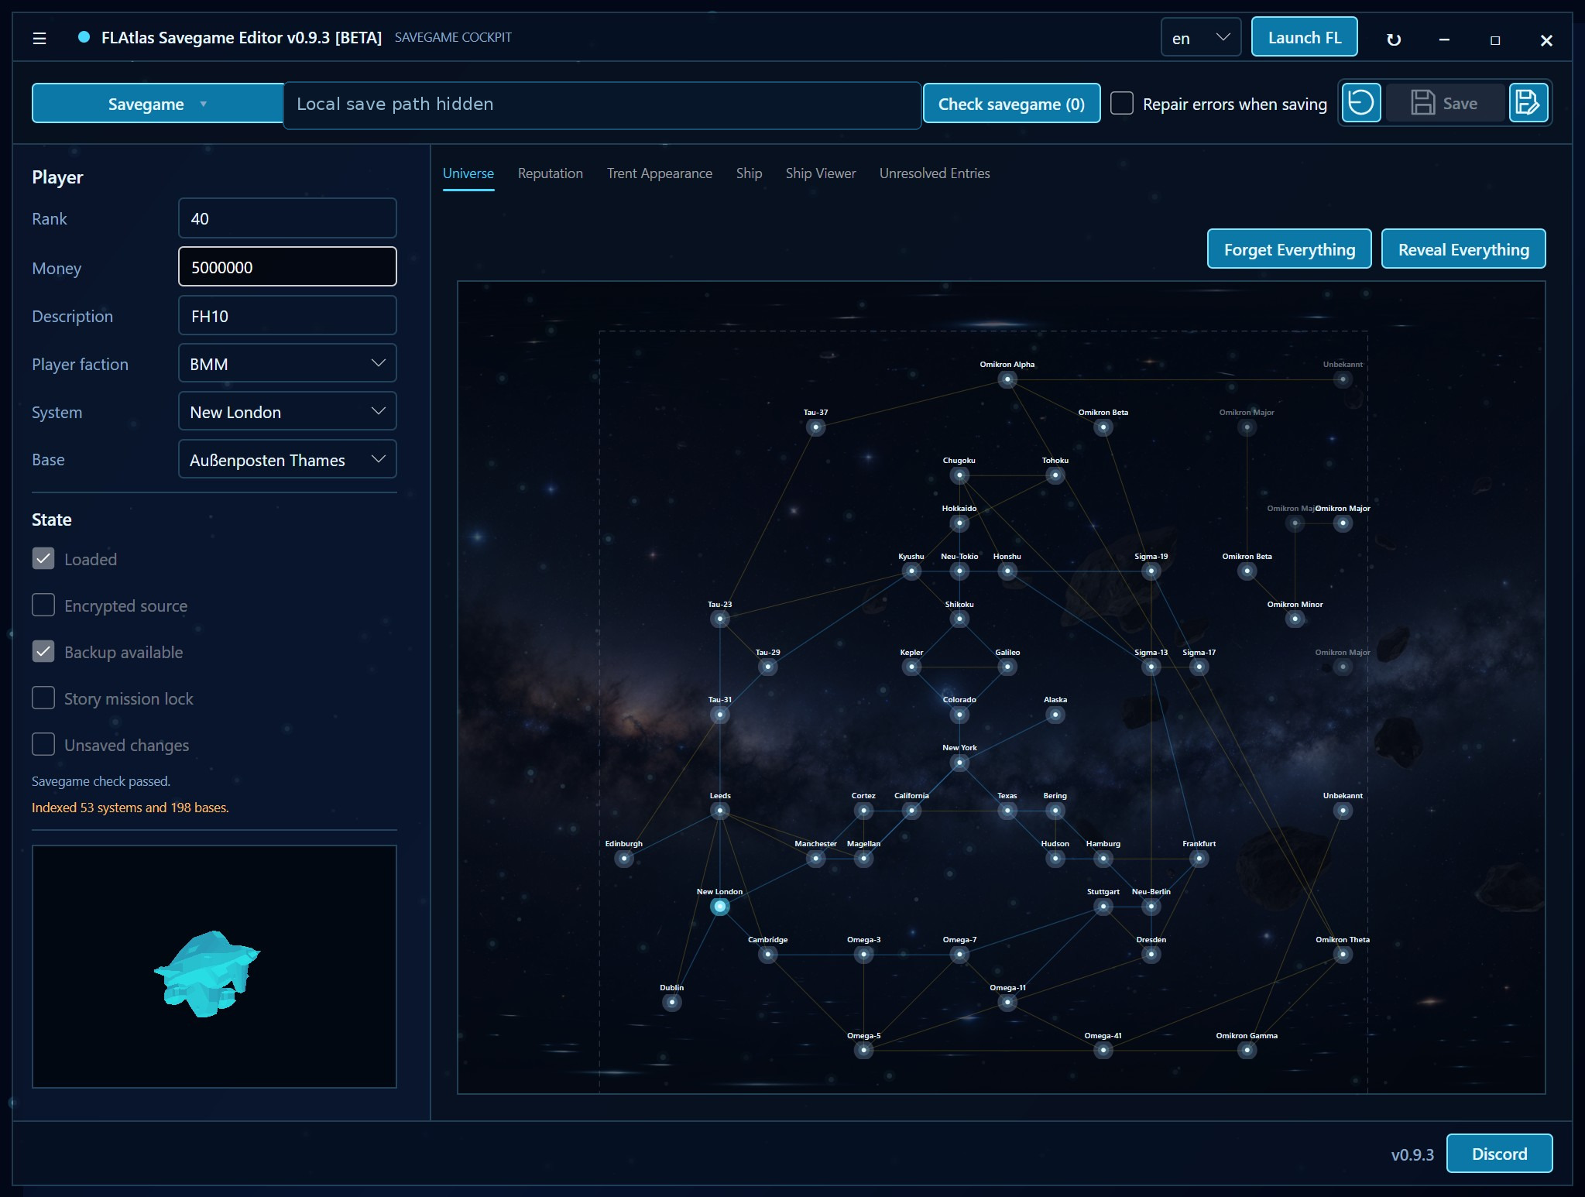This screenshot has width=1585, height=1197.
Task: Switch to the Reputation tab
Action: [x=551, y=173]
